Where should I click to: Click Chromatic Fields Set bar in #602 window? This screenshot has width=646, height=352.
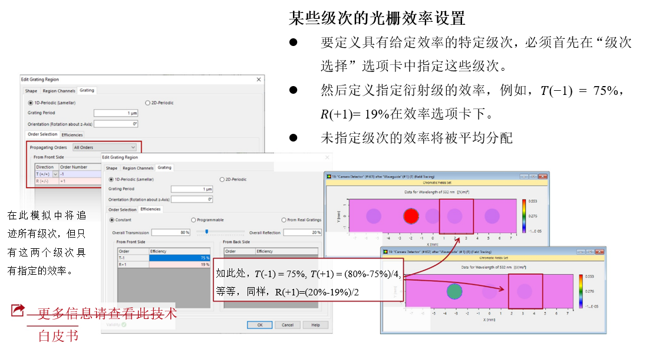[x=493, y=258]
